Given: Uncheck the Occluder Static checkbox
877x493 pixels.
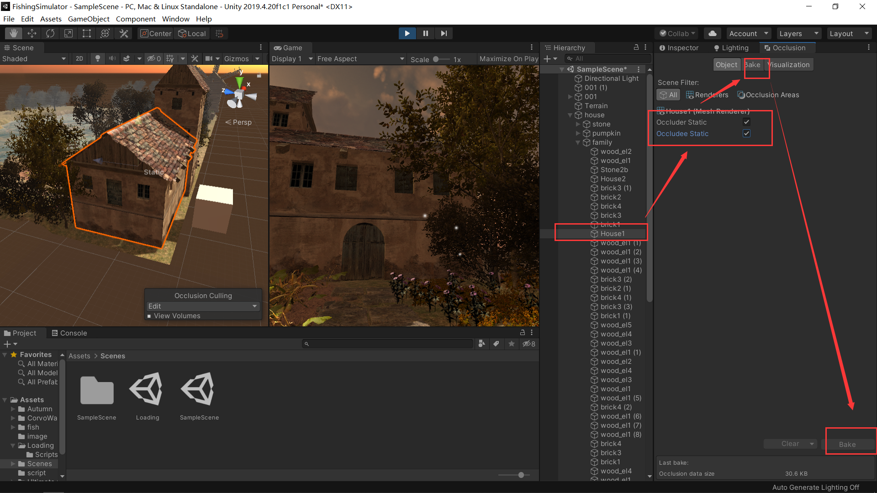Looking at the screenshot, I should coord(746,122).
